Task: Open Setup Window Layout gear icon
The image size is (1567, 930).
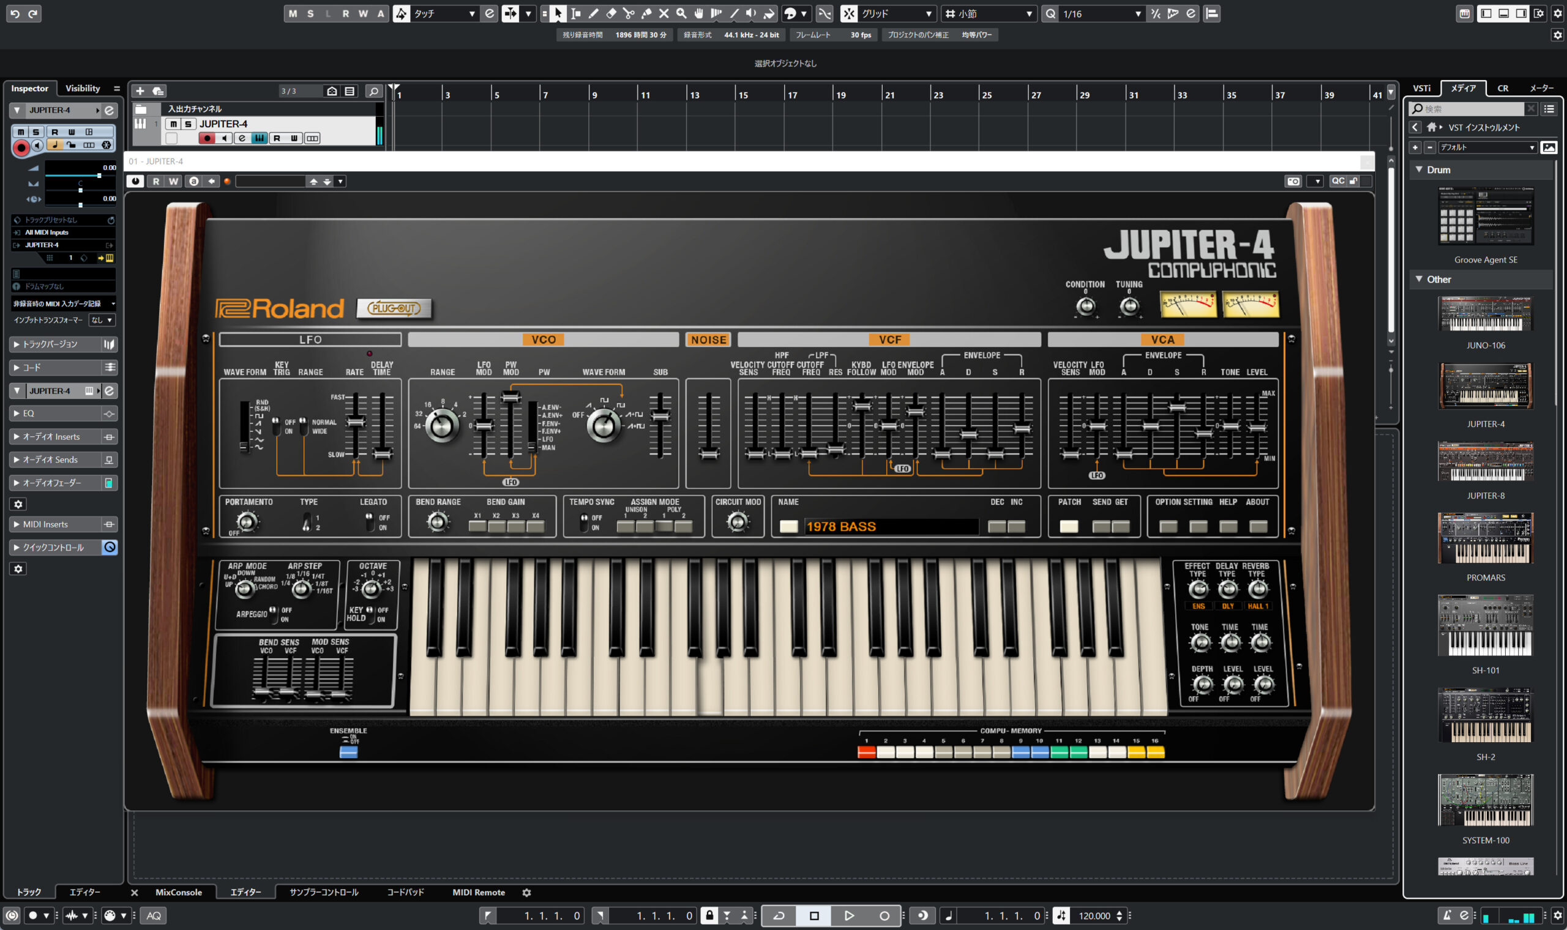Action: point(1539,13)
